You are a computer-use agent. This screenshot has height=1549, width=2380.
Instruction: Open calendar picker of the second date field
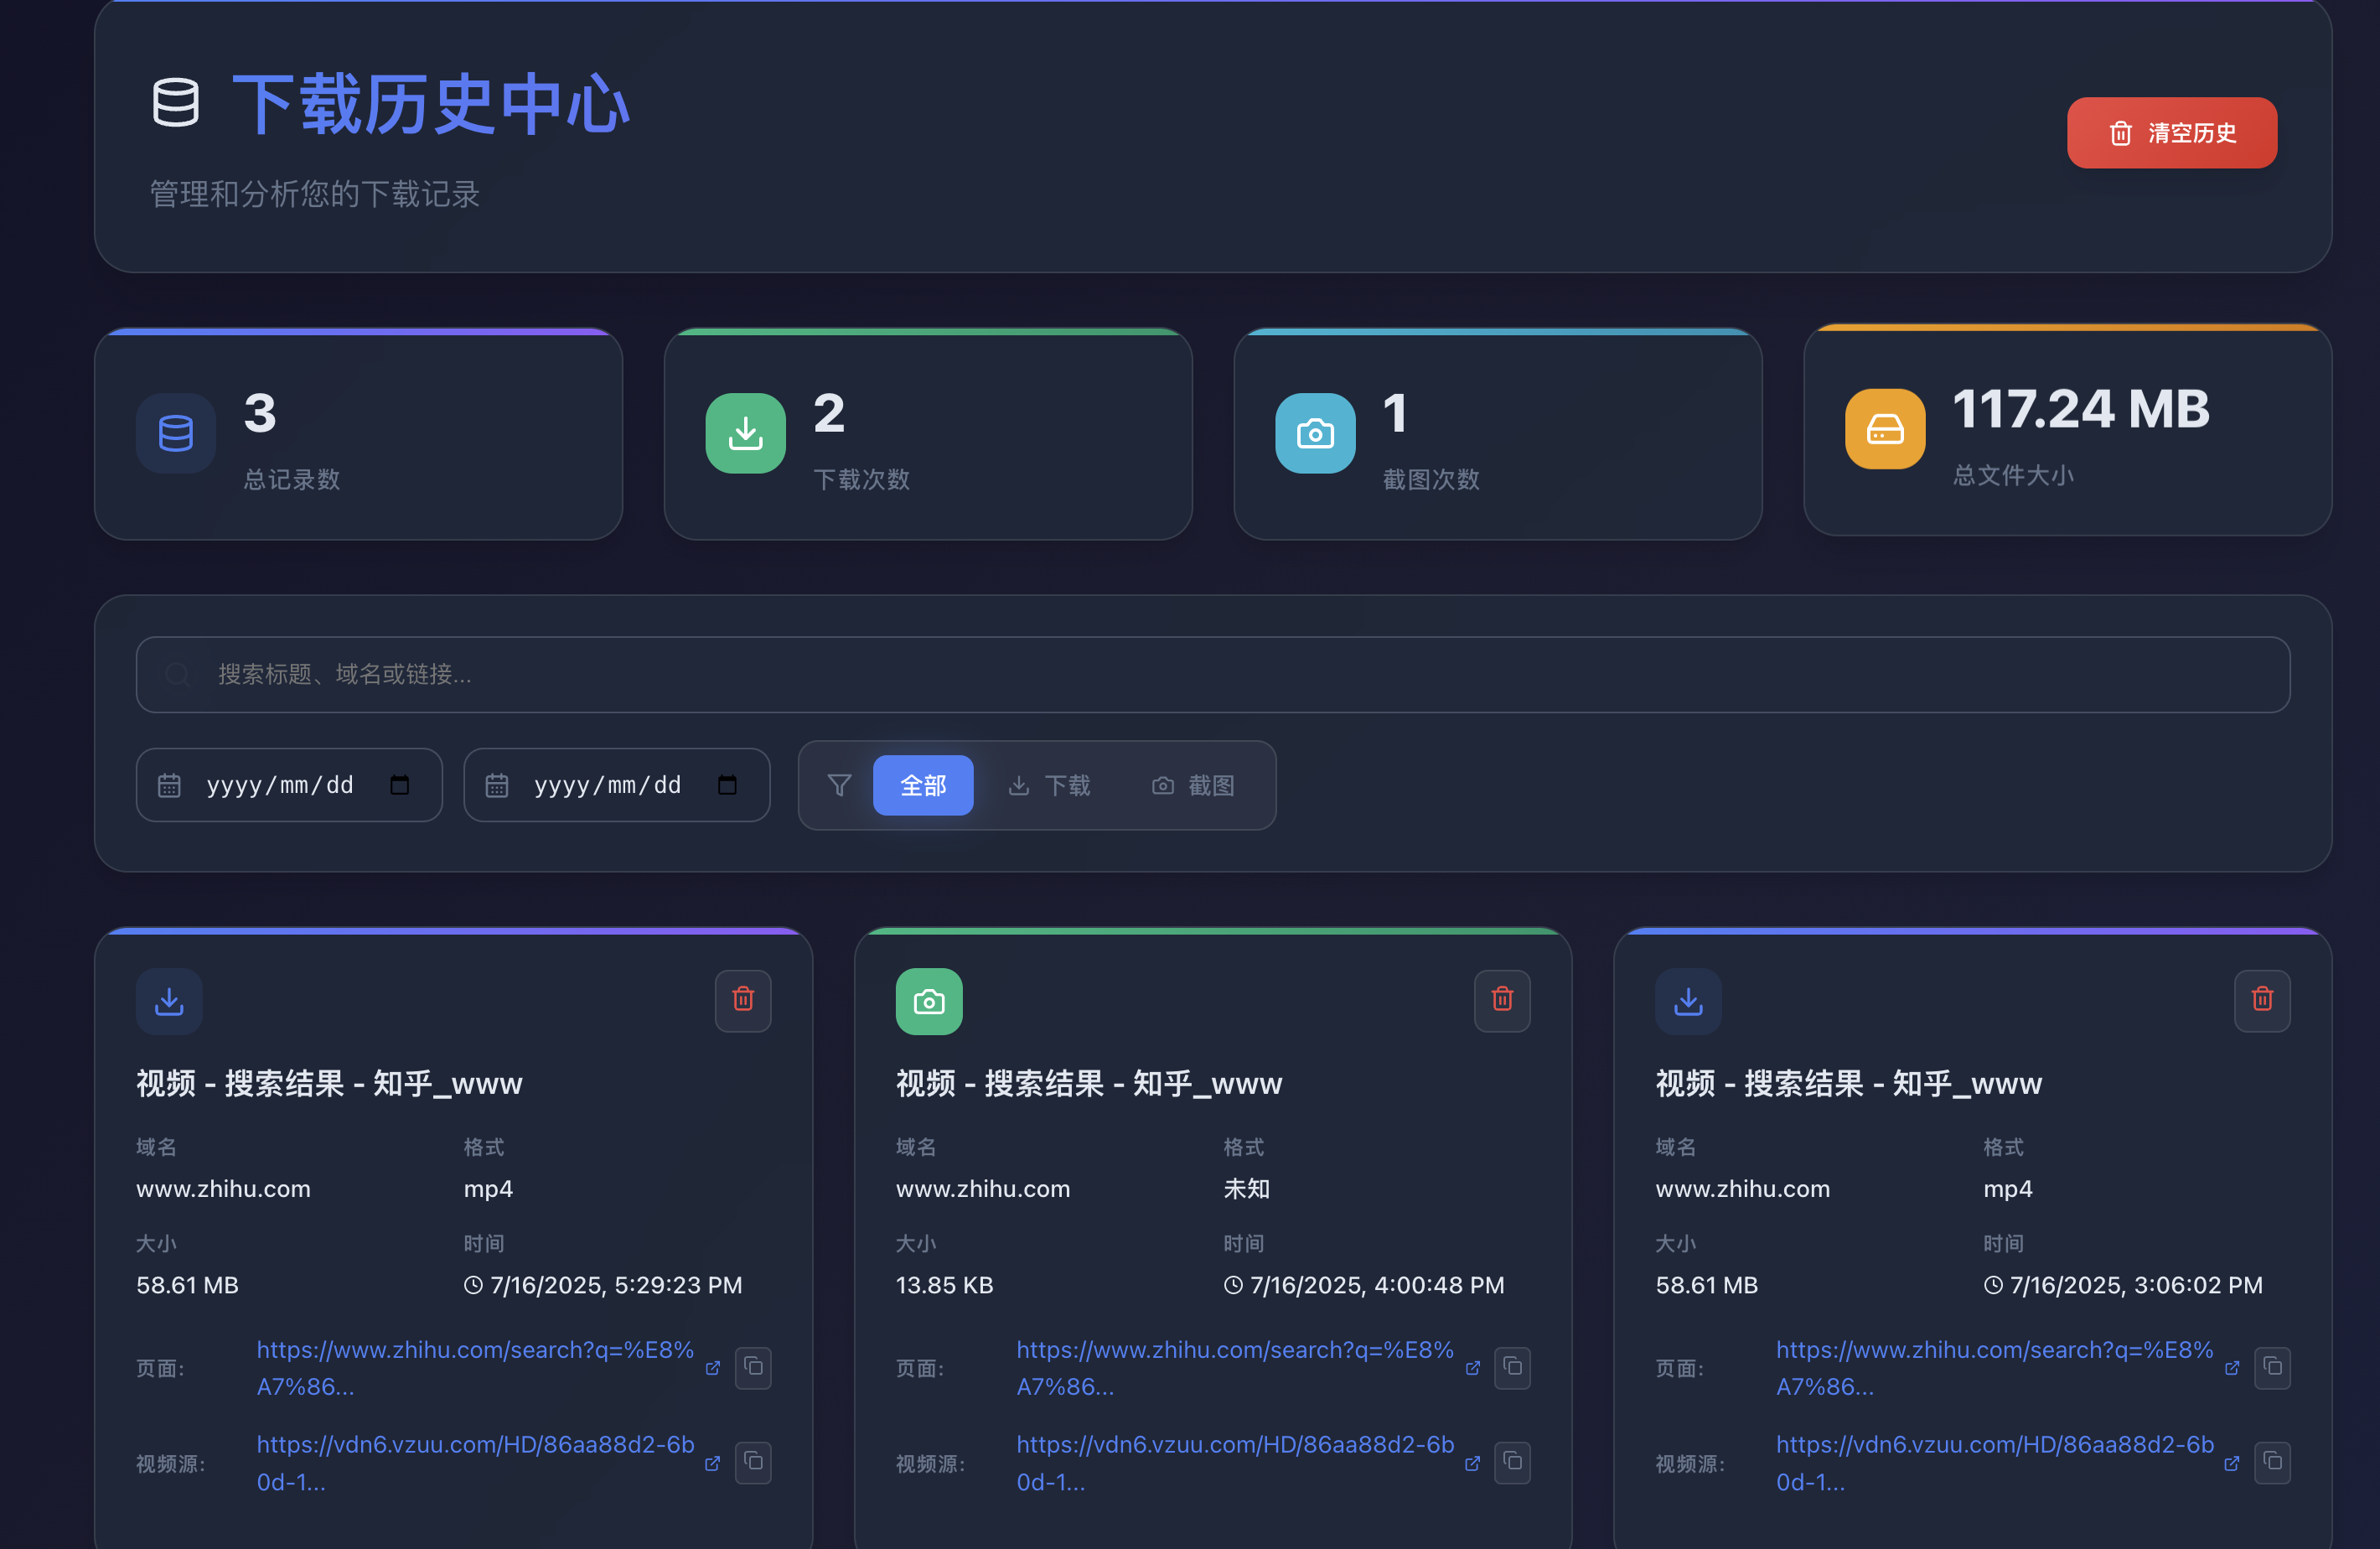click(x=728, y=785)
